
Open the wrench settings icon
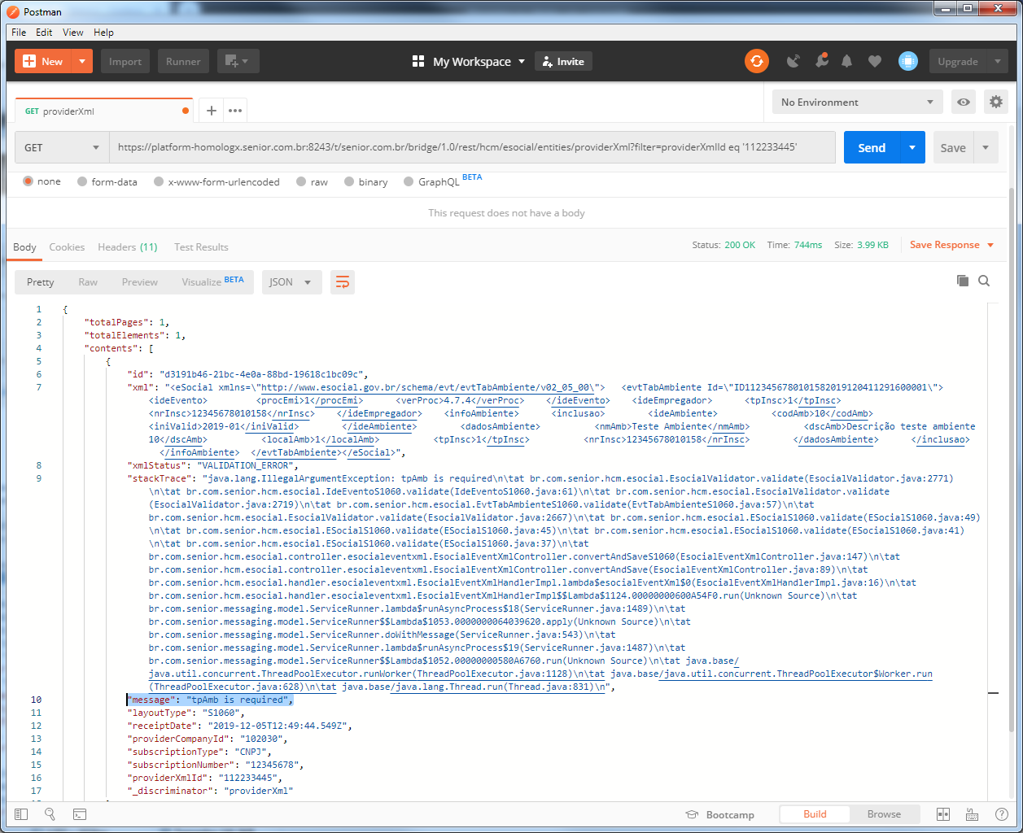(x=821, y=61)
